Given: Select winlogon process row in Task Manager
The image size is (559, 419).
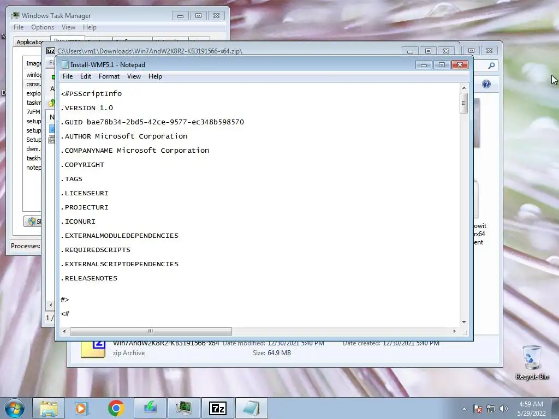Looking at the screenshot, I should pos(33,75).
